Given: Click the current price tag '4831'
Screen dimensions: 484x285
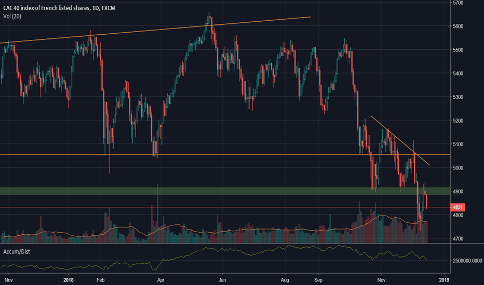Looking at the screenshot, I should click(458, 207).
